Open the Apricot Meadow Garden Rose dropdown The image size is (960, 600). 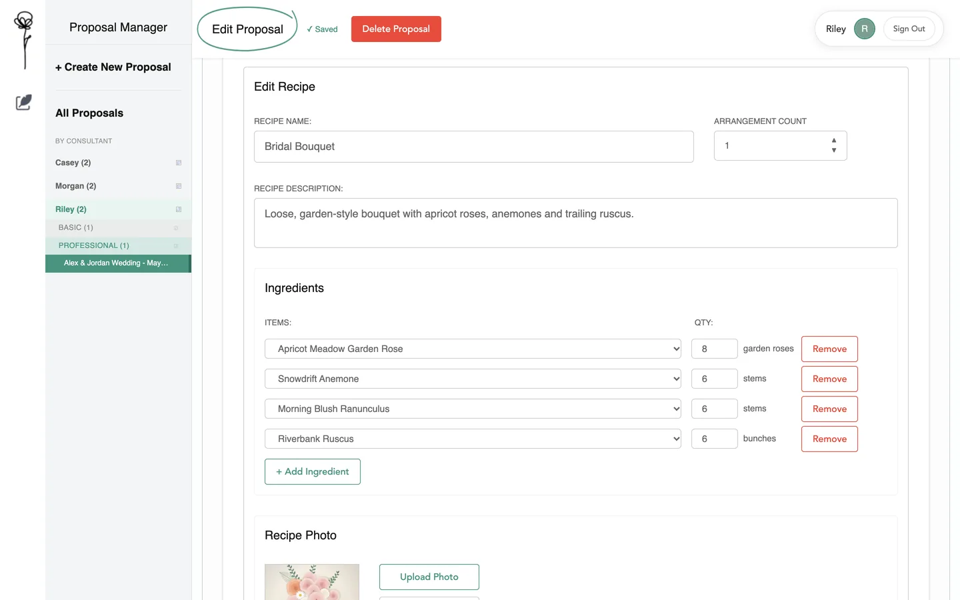[473, 349]
